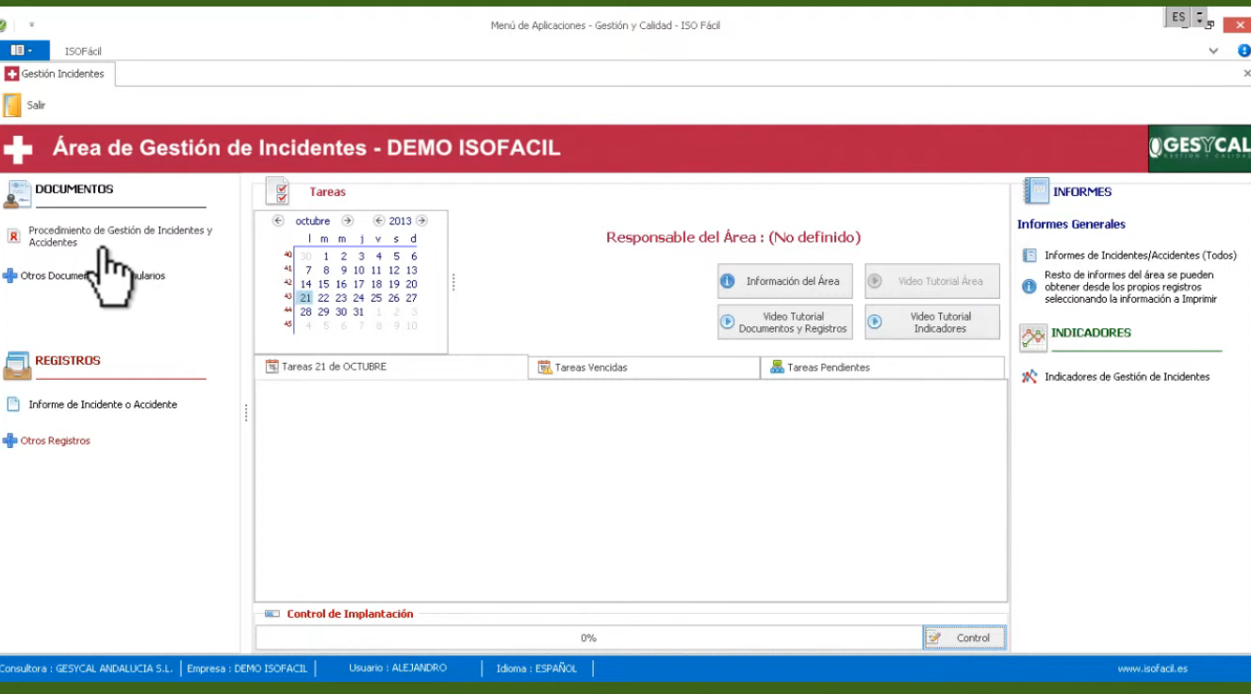
Task: Click the INFORMES notebook icon
Action: pyautogui.click(x=1036, y=191)
